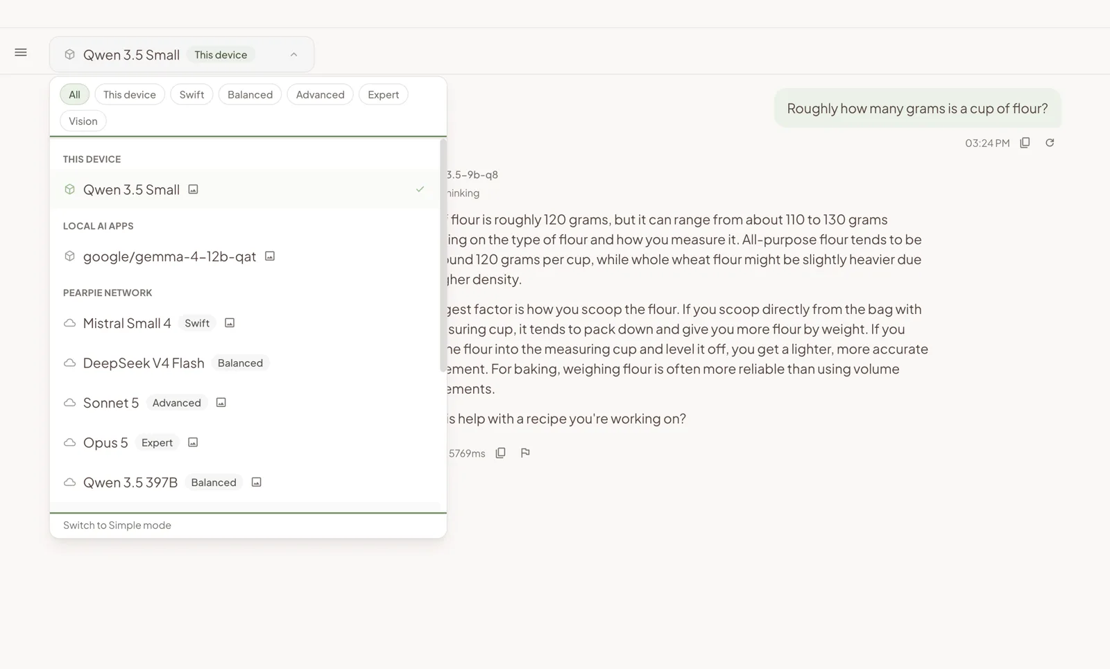Viewport: 1110px width, 669px height.
Task: Open the hamburger sidebar menu
Action: 21,52
